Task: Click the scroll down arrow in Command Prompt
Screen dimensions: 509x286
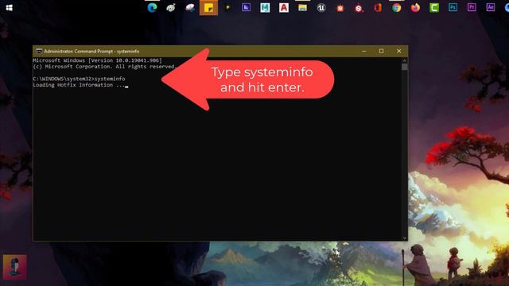Action: tap(405, 238)
